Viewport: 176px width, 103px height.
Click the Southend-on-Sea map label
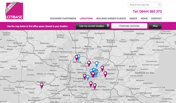144,73
